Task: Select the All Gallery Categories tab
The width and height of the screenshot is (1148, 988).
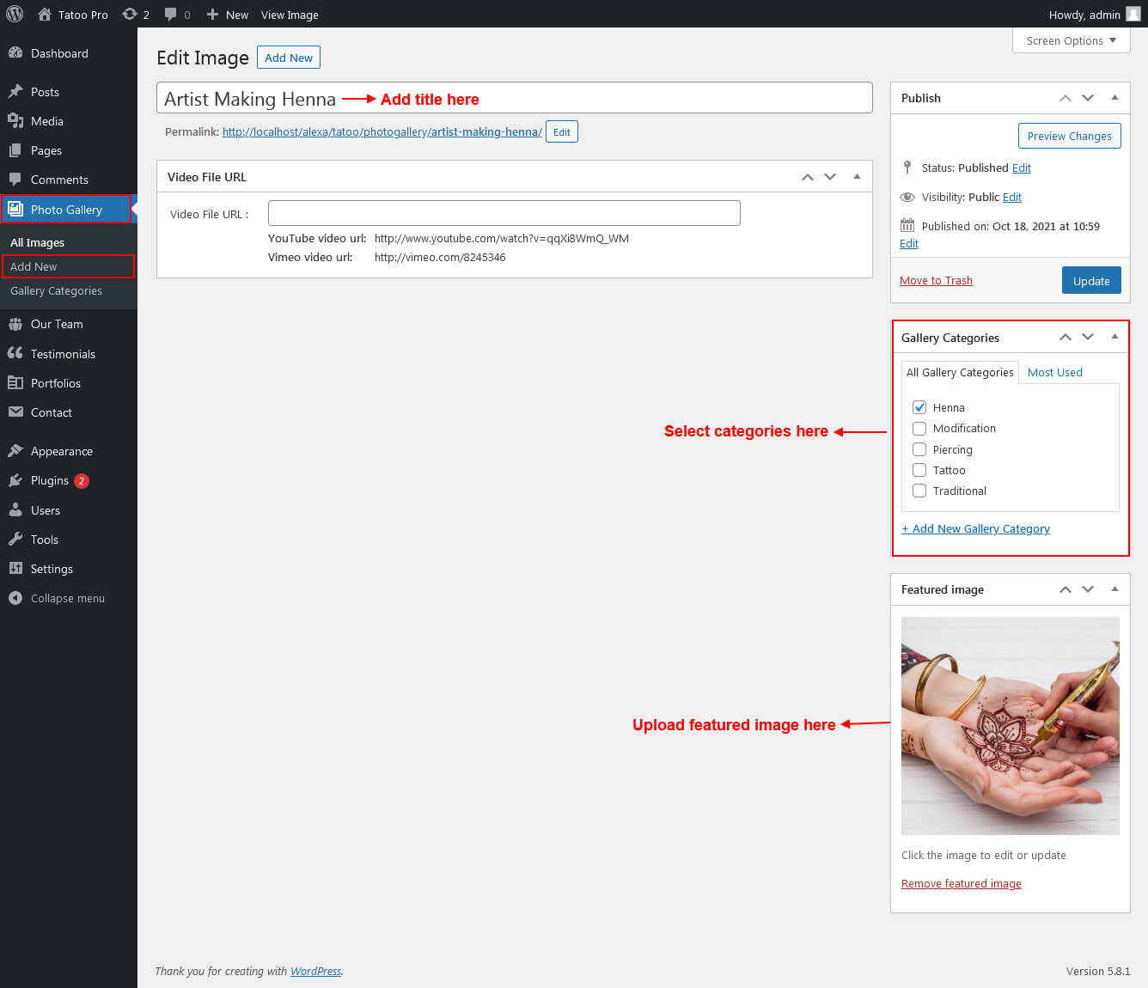Action: click(960, 372)
